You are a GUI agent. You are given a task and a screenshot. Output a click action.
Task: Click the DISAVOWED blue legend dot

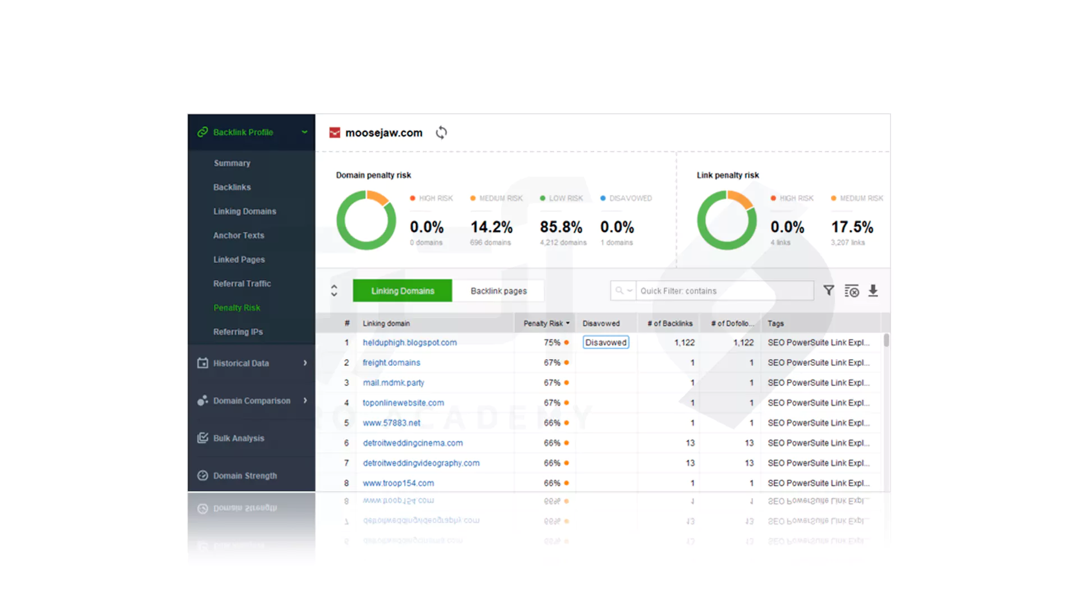pos(603,199)
